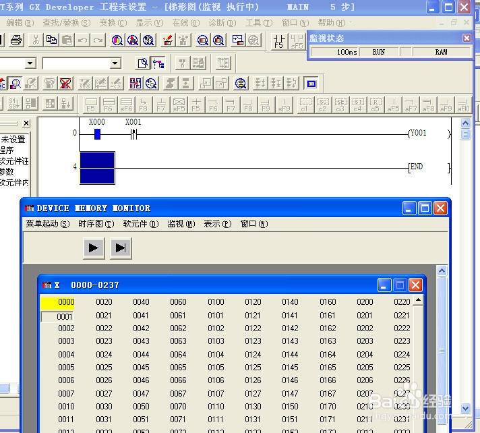Click the F9 ladder symbol button
The image size is (480, 433).
(x=266, y=105)
